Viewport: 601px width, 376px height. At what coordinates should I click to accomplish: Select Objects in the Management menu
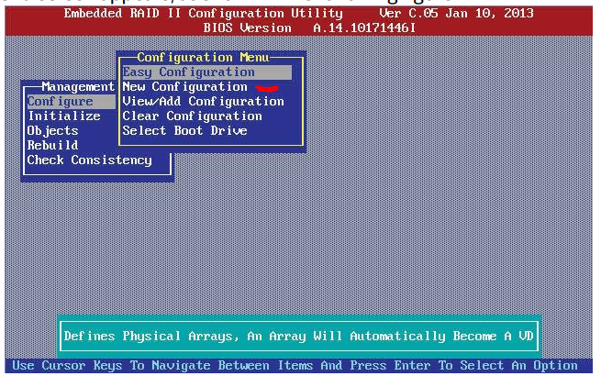(x=52, y=131)
